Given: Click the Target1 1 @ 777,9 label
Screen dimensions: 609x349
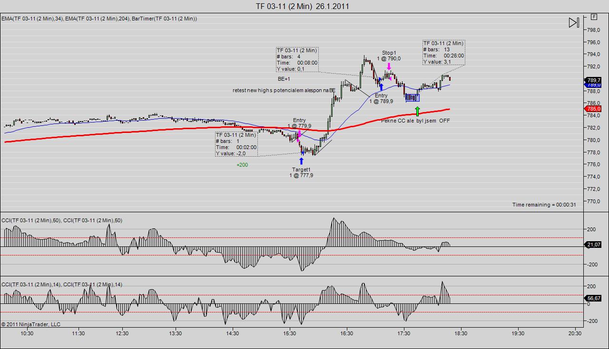Looking at the screenshot, I should (301, 172).
